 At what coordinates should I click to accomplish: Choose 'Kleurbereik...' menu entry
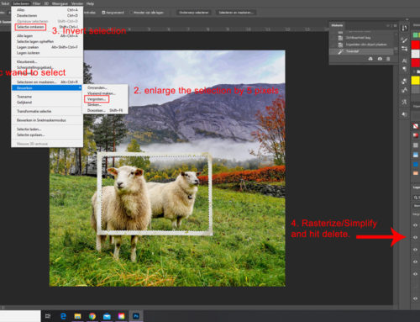[47, 61]
